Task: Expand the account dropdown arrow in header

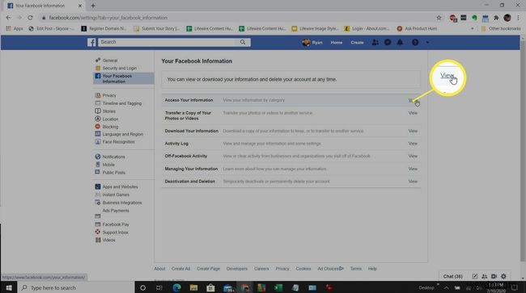Action: [427, 43]
